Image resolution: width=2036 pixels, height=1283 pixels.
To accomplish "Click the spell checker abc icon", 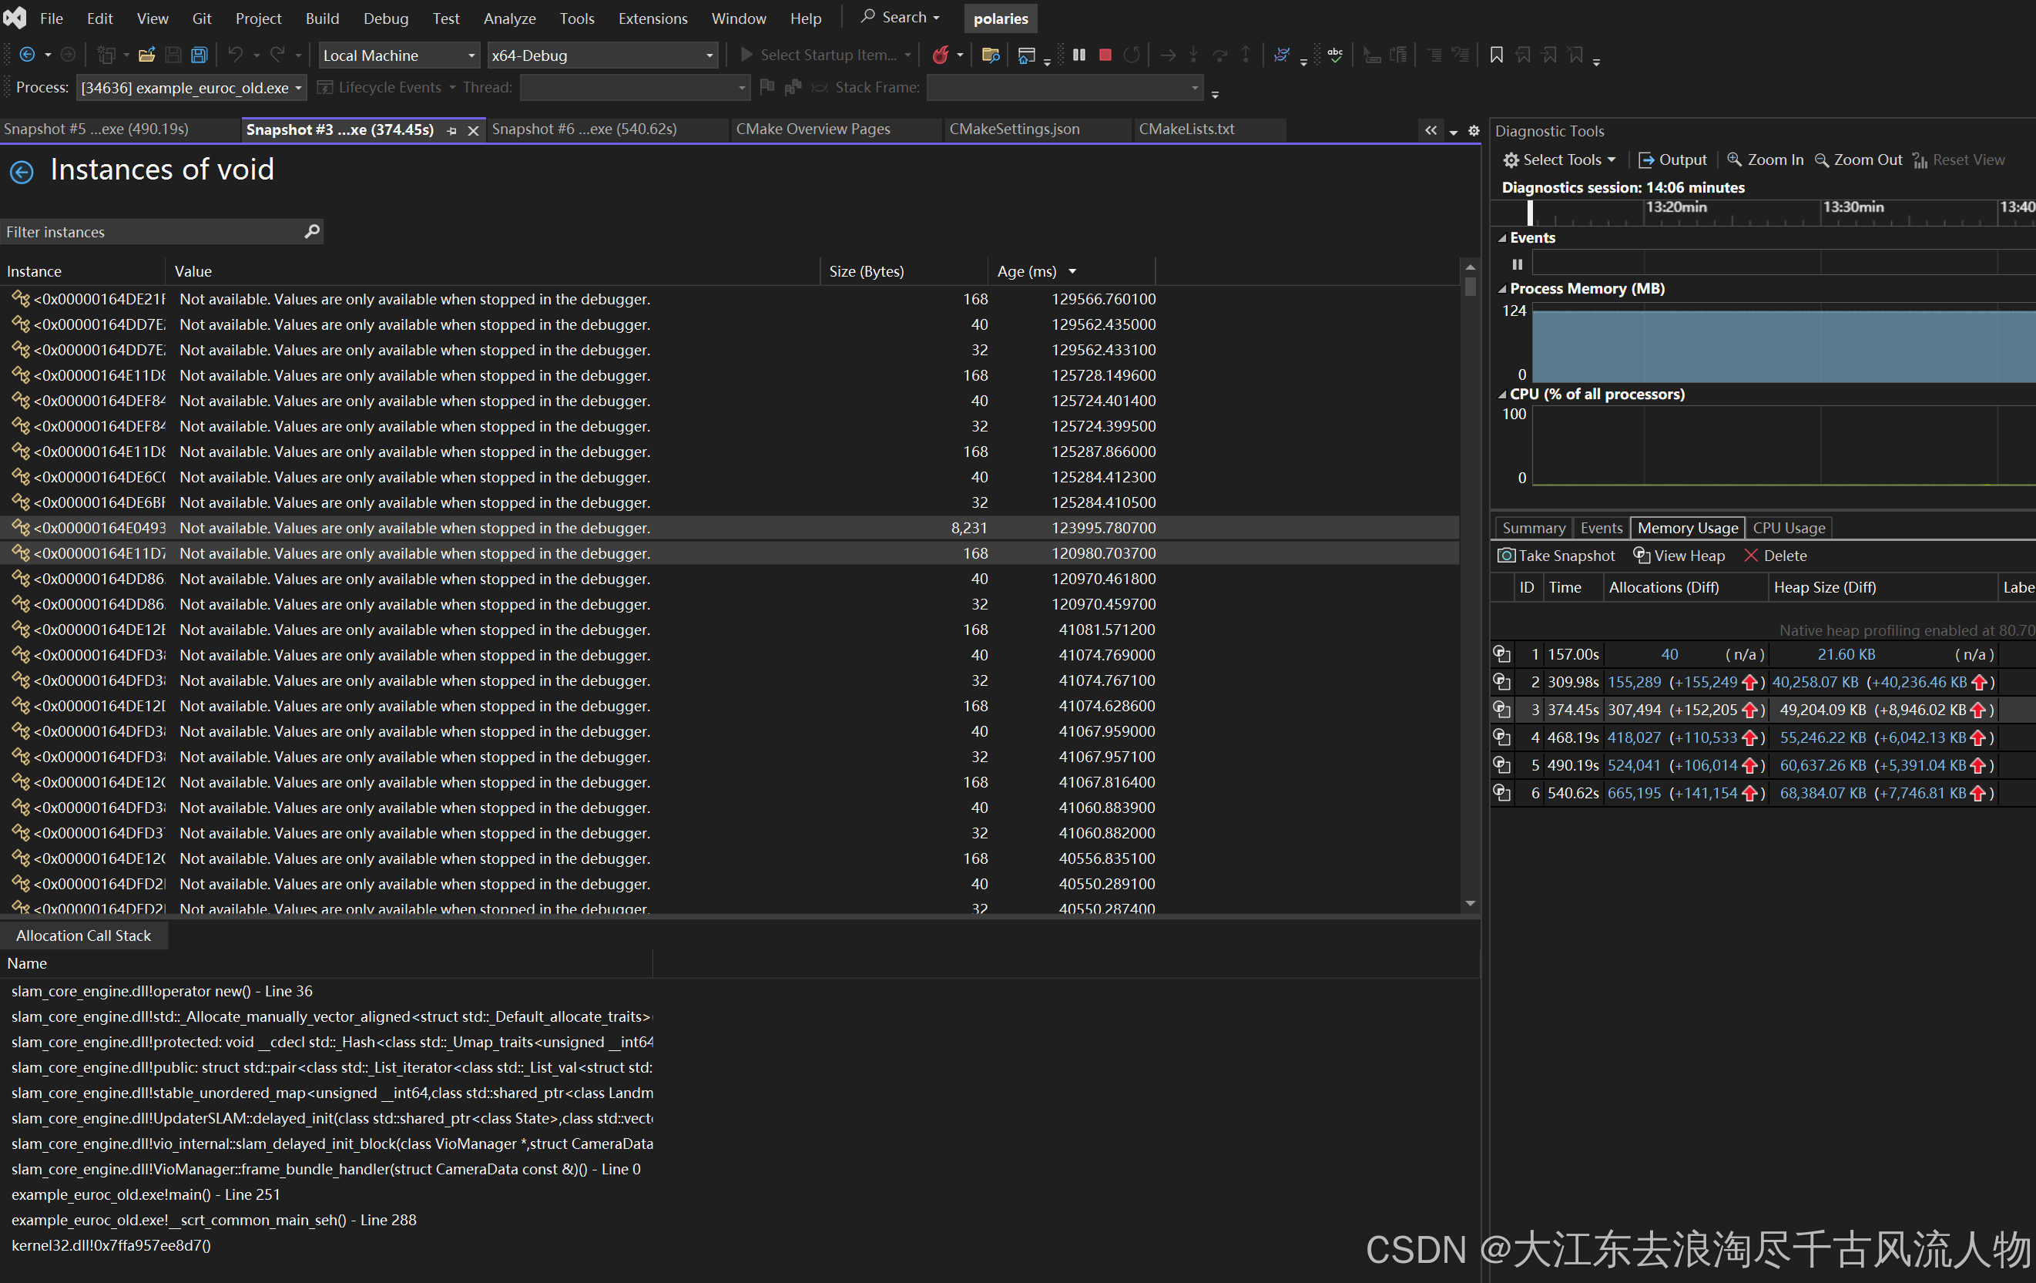I will click(x=1335, y=55).
